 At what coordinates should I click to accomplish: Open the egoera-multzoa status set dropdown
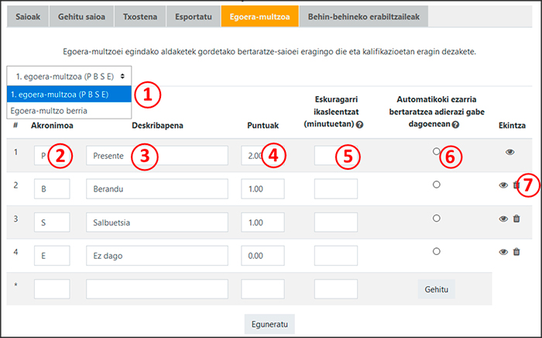(x=69, y=75)
